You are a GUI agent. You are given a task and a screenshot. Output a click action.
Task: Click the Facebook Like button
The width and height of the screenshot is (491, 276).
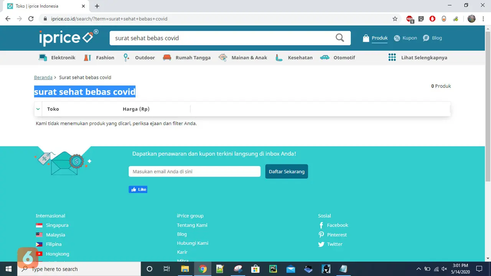pyautogui.click(x=138, y=189)
